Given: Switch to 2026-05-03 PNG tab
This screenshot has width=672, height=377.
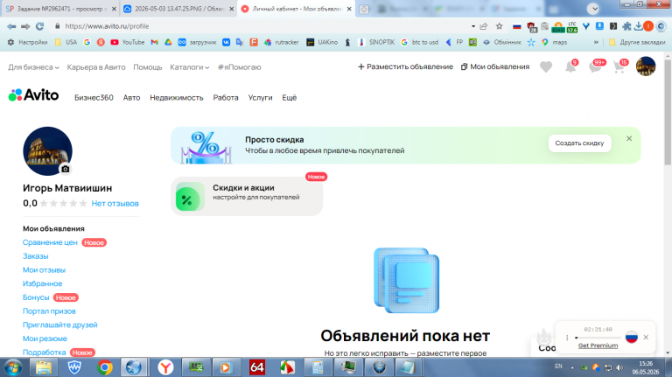Looking at the screenshot, I should click(x=177, y=9).
